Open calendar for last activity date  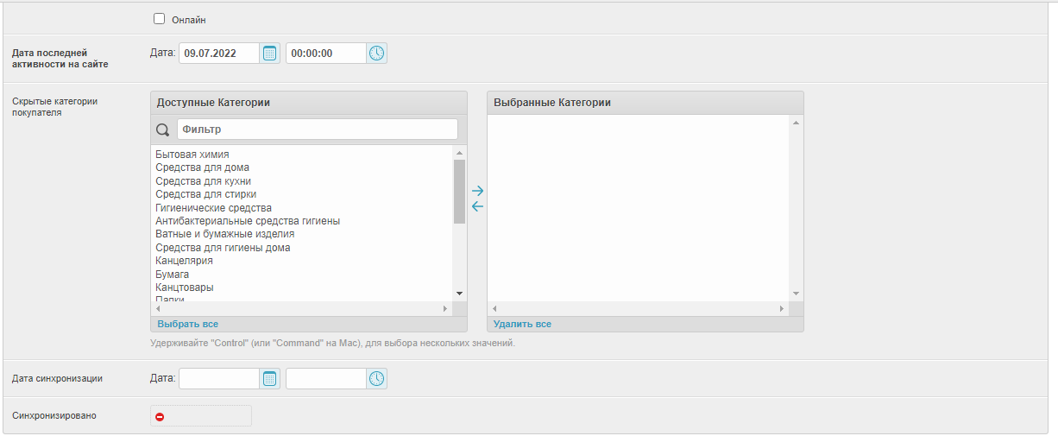[270, 54]
